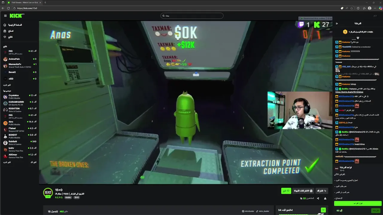Click the gift subscriptions button

point(303,191)
